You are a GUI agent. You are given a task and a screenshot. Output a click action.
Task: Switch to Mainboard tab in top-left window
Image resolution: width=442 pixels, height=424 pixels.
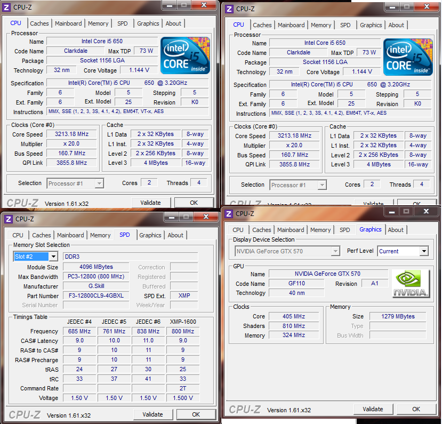coord(68,23)
